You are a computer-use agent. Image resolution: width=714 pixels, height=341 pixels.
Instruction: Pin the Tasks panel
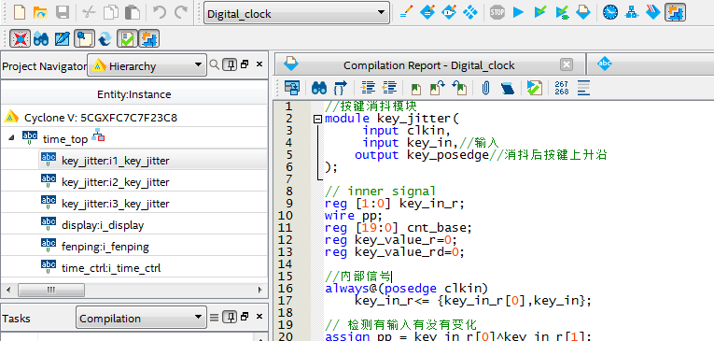[x=230, y=317]
